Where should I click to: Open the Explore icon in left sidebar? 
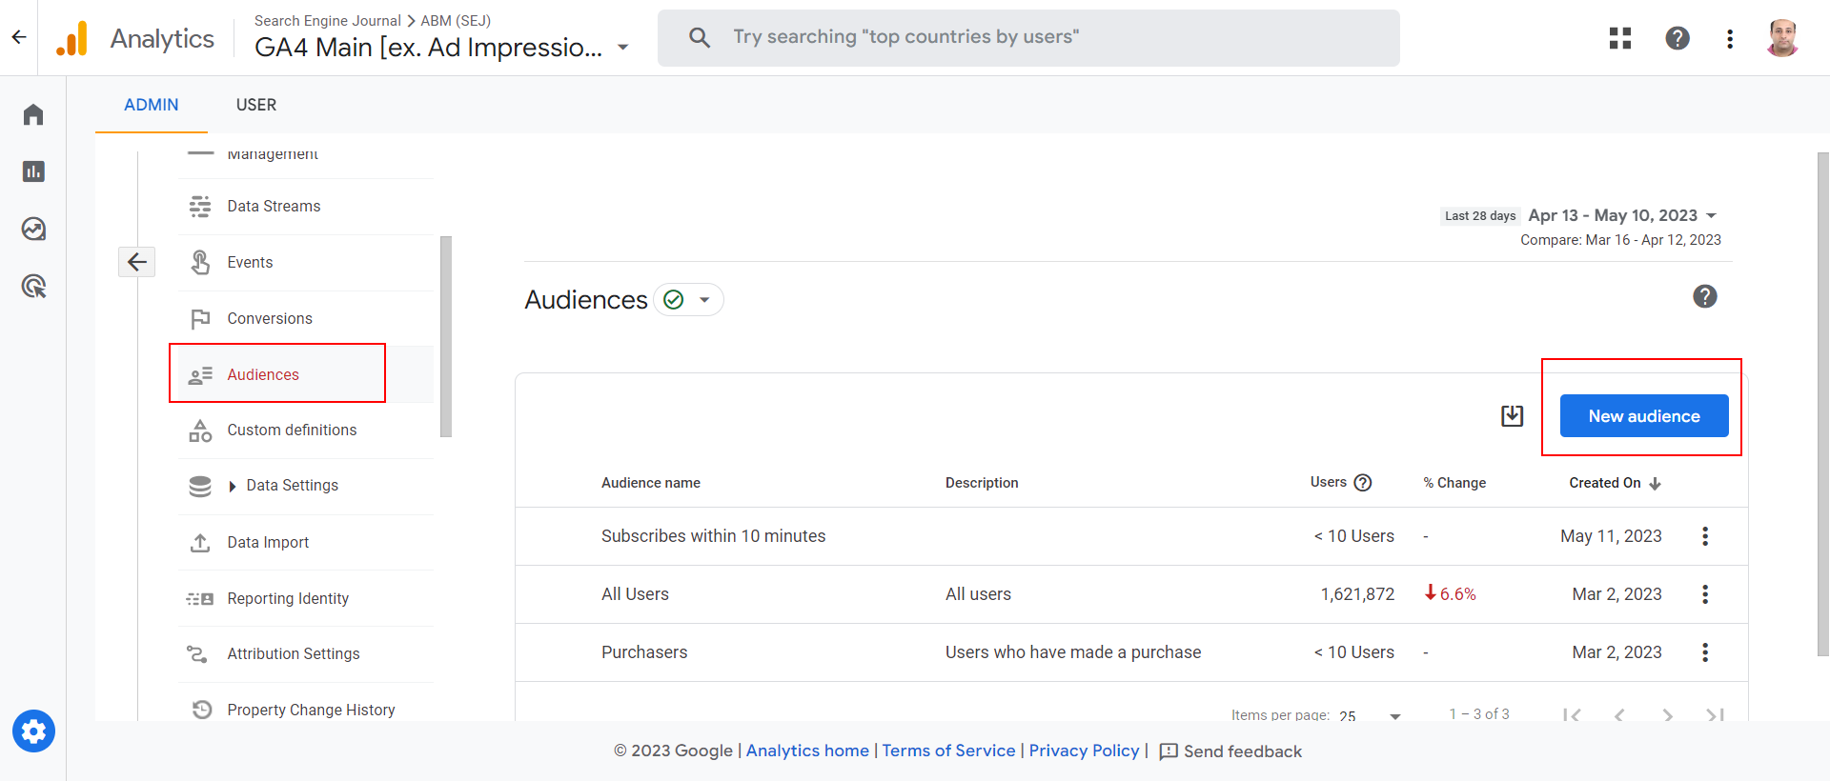click(33, 229)
